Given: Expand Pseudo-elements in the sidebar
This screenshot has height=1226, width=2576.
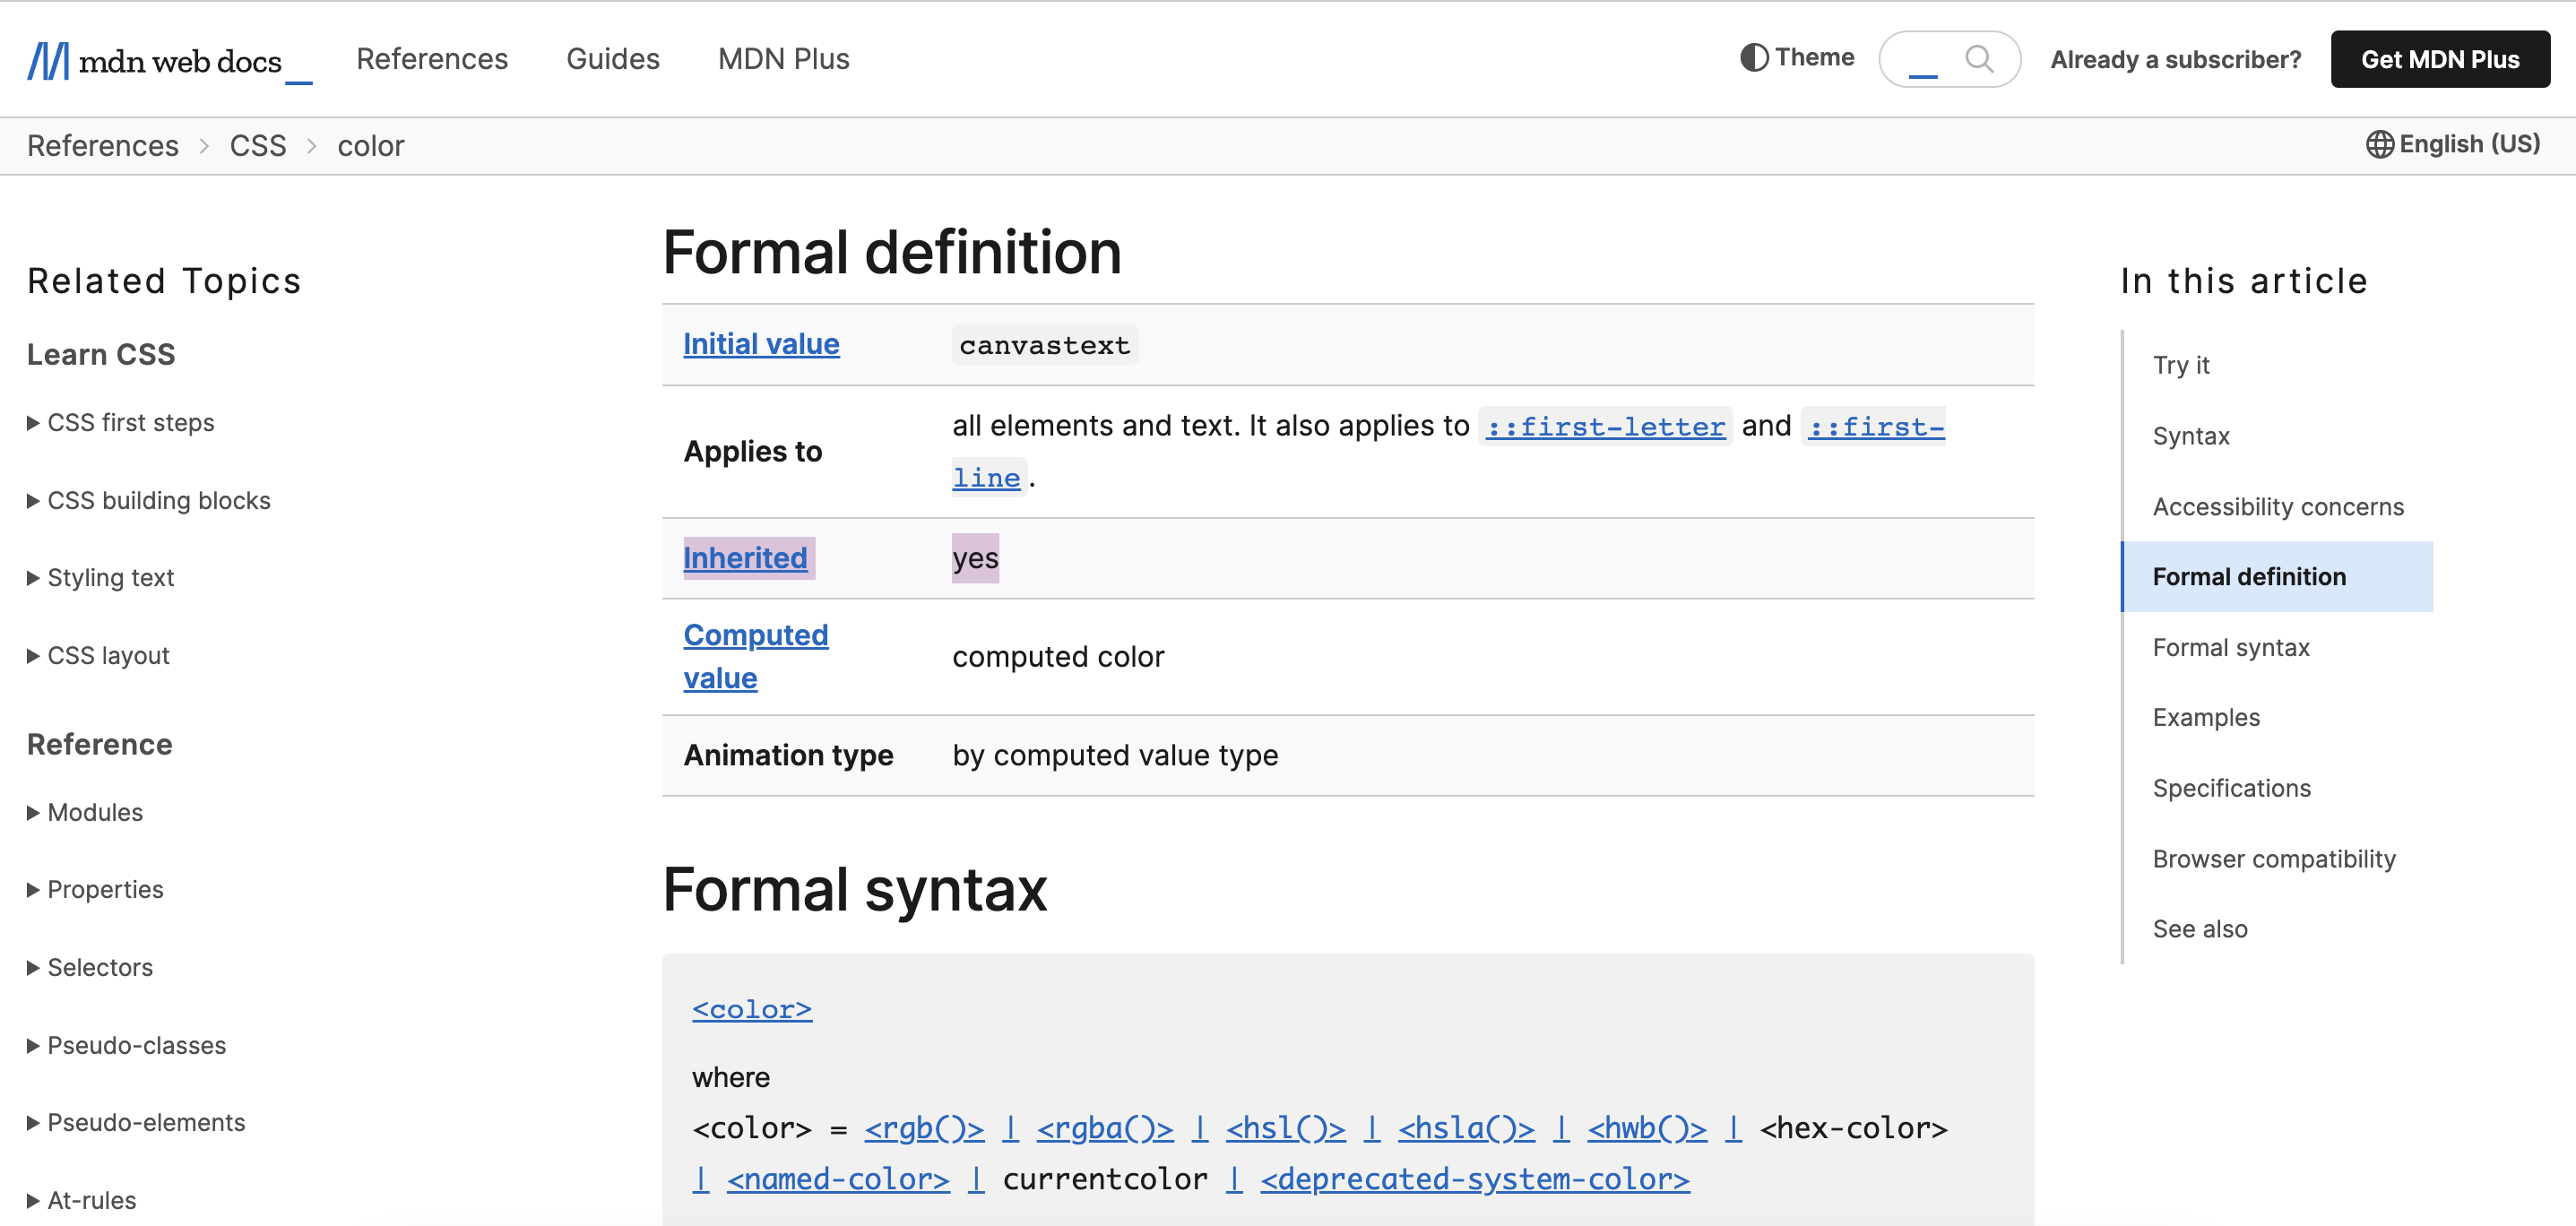Looking at the screenshot, I should click(x=137, y=1122).
